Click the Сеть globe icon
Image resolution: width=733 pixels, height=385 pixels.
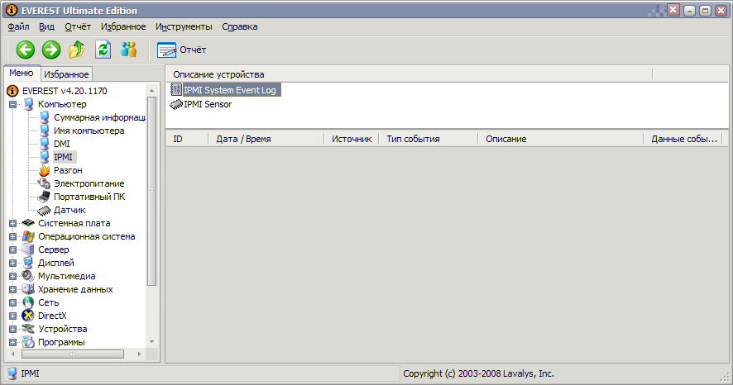[28, 302]
